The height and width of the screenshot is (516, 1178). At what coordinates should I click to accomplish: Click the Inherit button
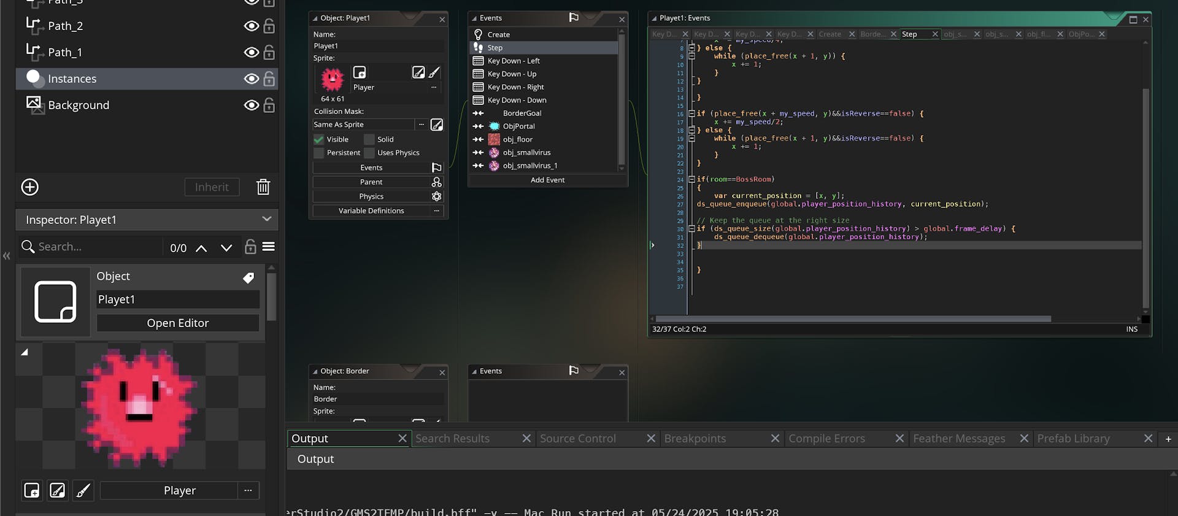pyautogui.click(x=212, y=187)
